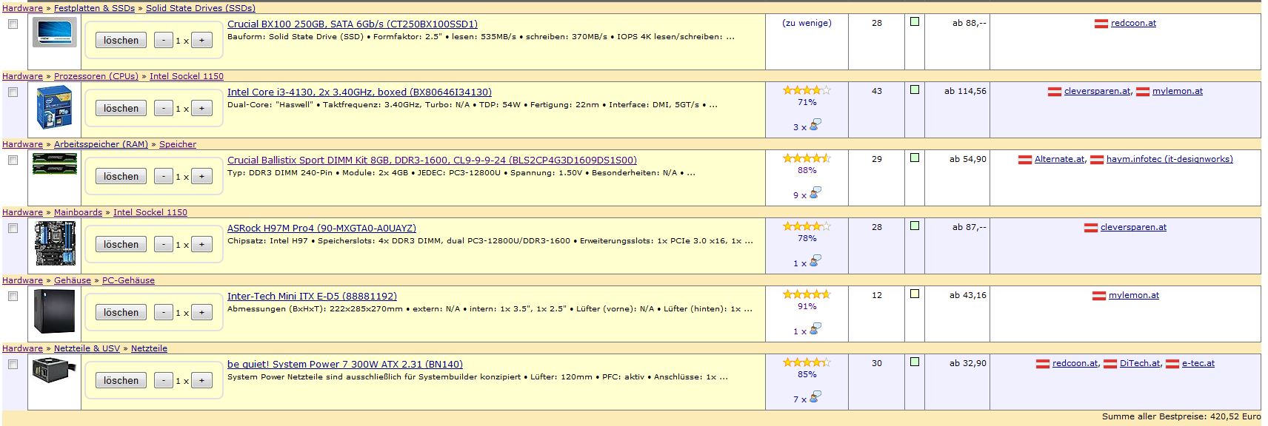
Task: Tick the checkbox for Inter-Tech Mini ITX row
Action: [x=13, y=297]
